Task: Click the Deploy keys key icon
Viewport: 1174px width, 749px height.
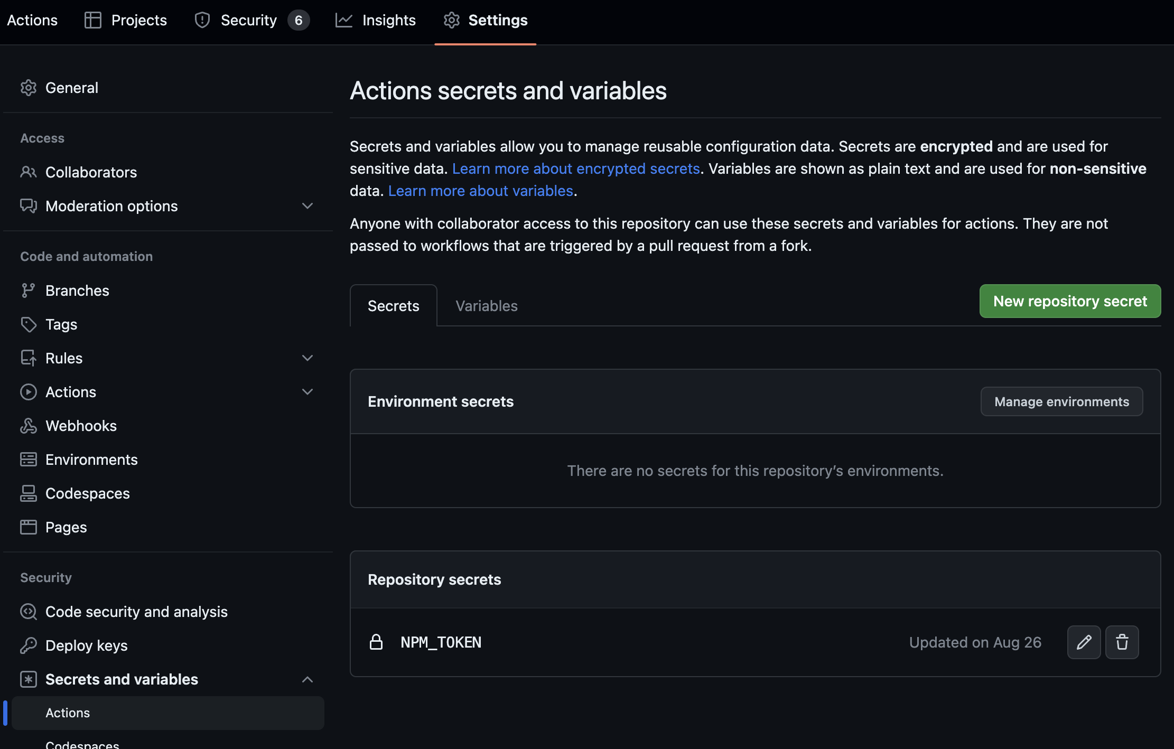Action: coord(29,645)
